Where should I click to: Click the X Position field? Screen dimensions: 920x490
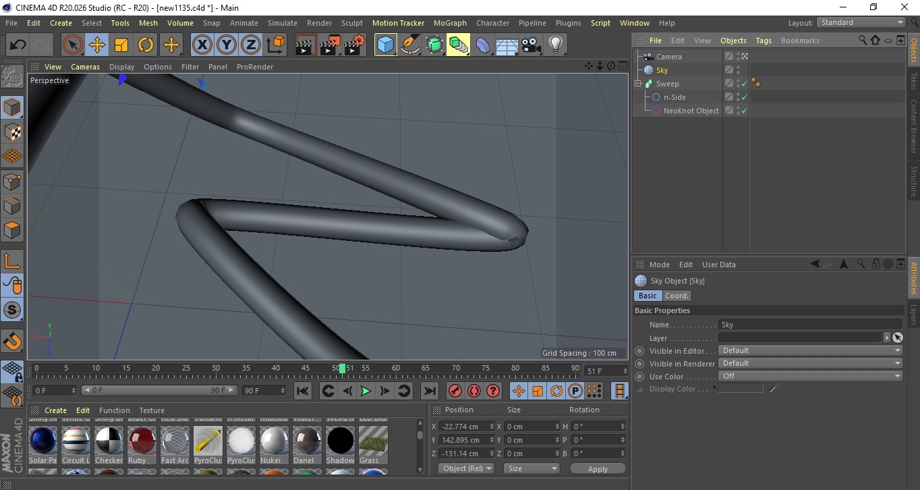click(x=465, y=427)
